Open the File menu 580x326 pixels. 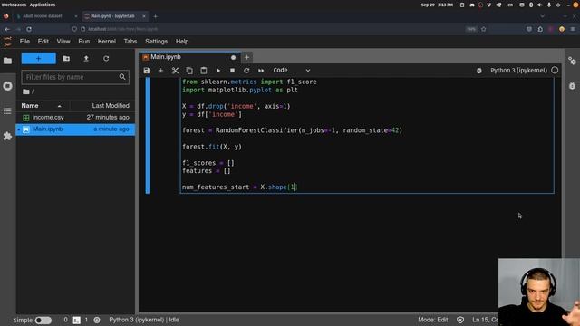coord(24,42)
